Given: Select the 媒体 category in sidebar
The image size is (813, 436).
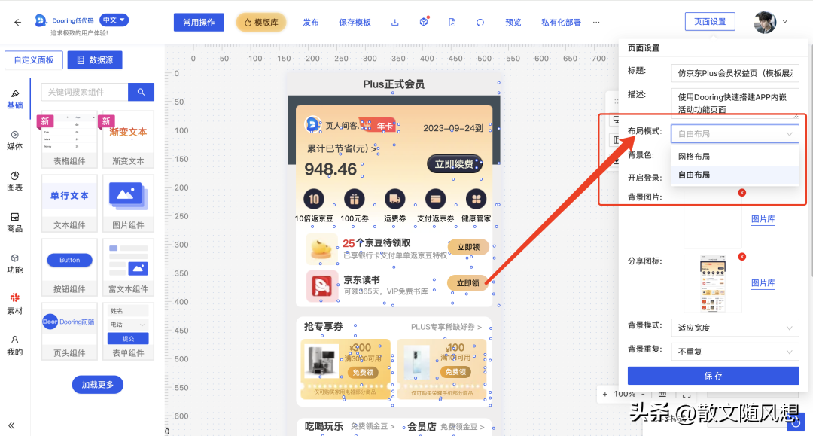Looking at the screenshot, I should 14,140.
